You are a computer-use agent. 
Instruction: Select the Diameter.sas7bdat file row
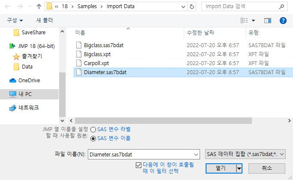[183, 72]
